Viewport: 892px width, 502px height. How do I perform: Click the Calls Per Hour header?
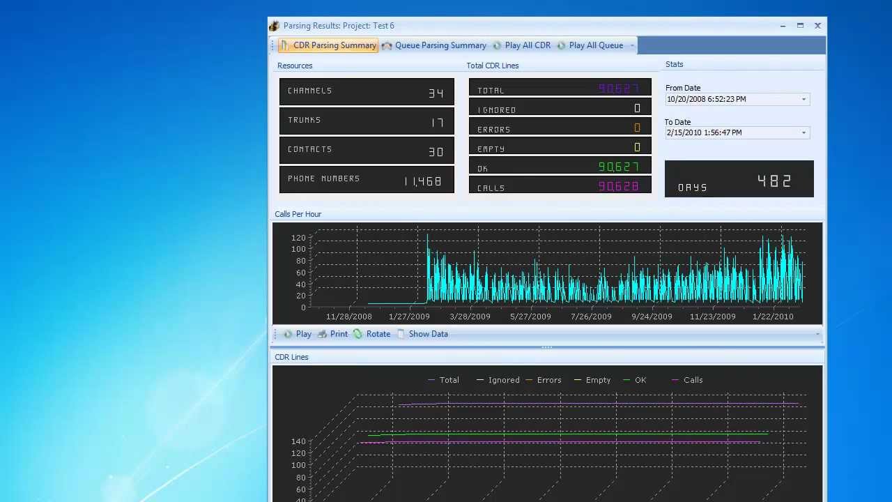[298, 214]
